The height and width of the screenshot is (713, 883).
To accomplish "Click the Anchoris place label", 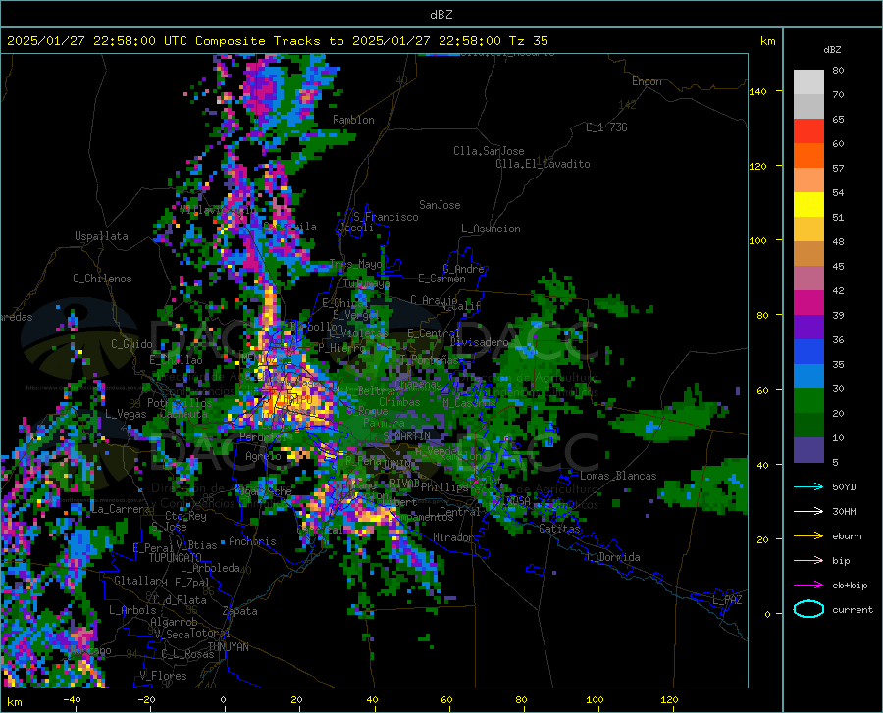I will tap(252, 542).
